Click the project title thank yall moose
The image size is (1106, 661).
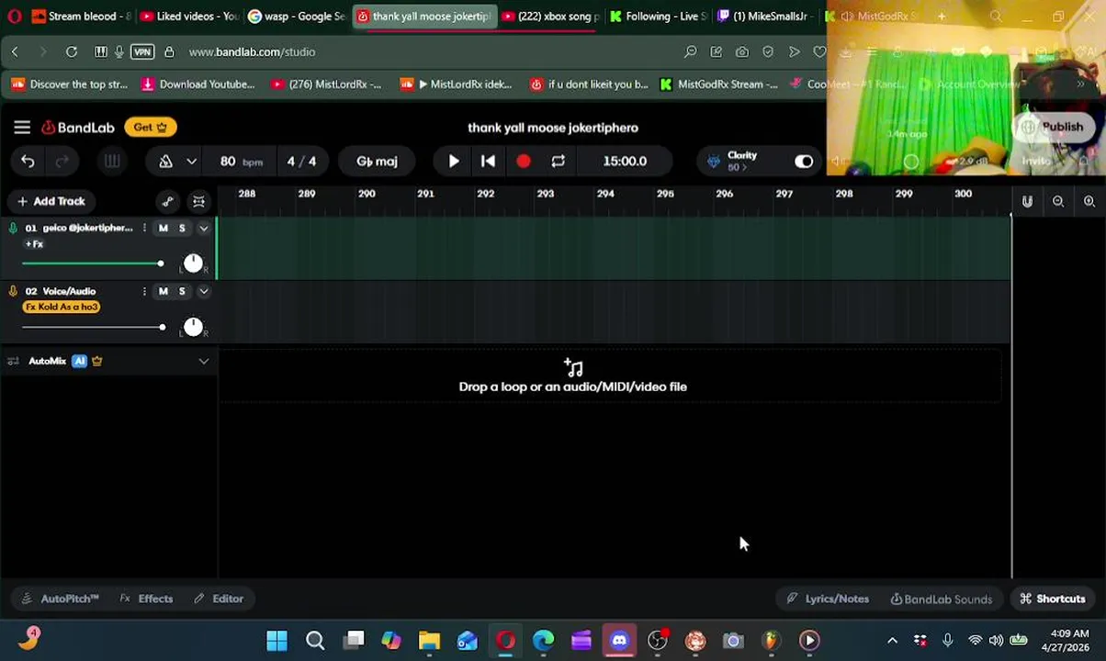(x=553, y=128)
